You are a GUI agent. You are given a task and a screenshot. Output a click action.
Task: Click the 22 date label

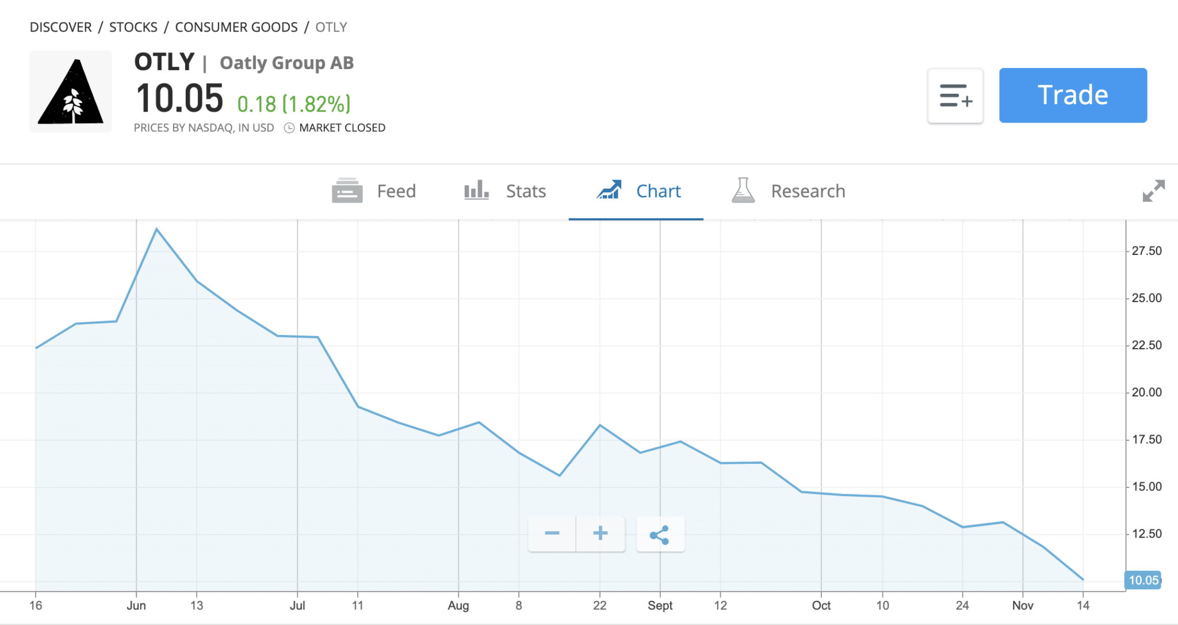(x=600, y=605)
